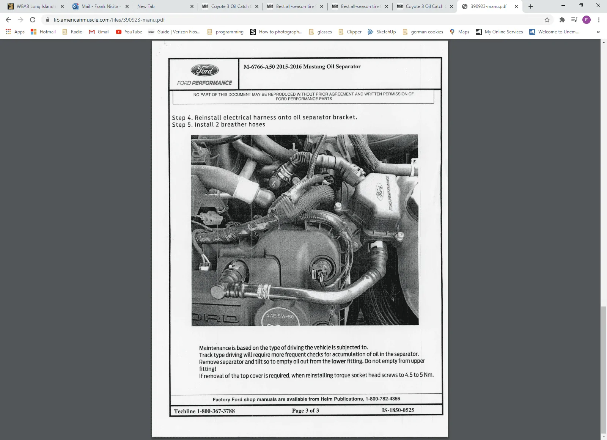Open the Apps grid shortcut

click(15, 32)
